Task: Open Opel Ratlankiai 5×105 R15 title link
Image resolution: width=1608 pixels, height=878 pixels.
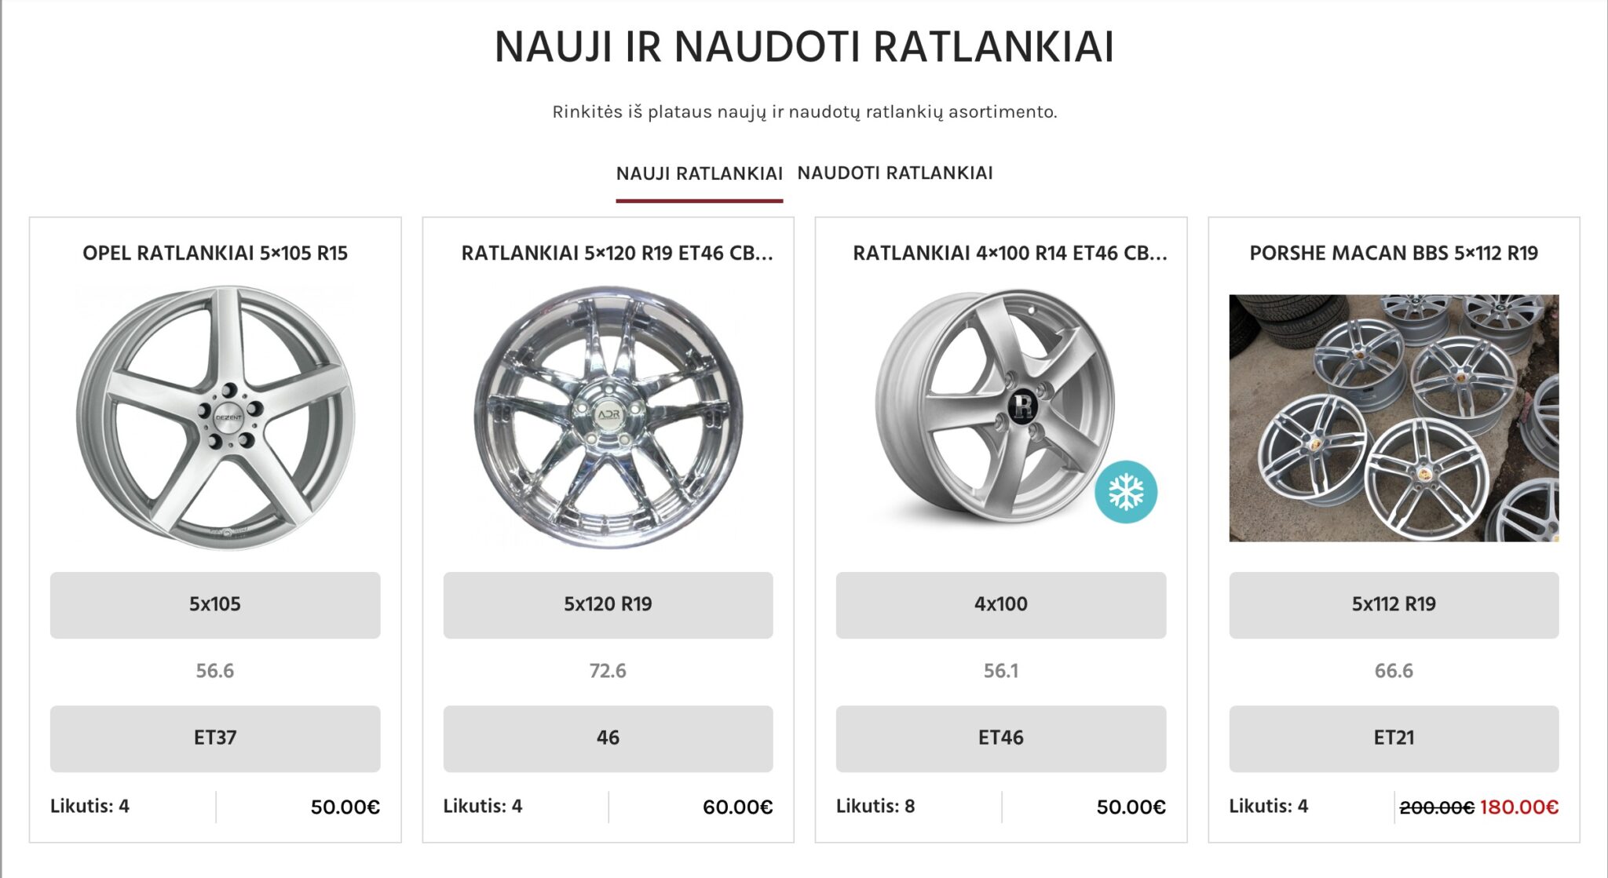Action: (215, 253)
